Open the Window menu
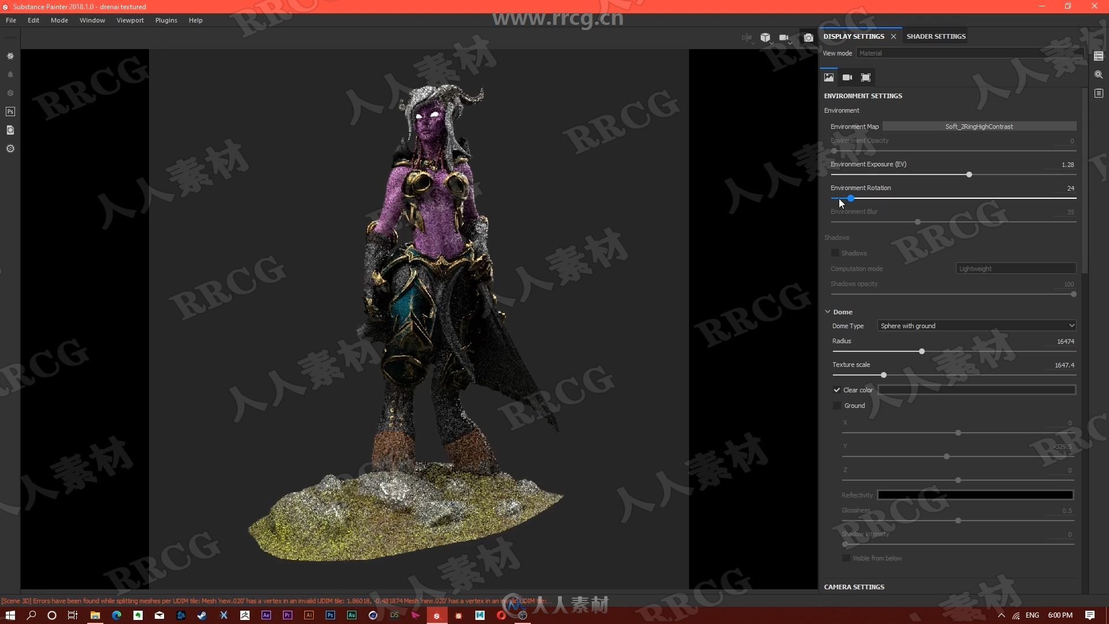Viewport: 1109px width, 624px height. (92, 20)
